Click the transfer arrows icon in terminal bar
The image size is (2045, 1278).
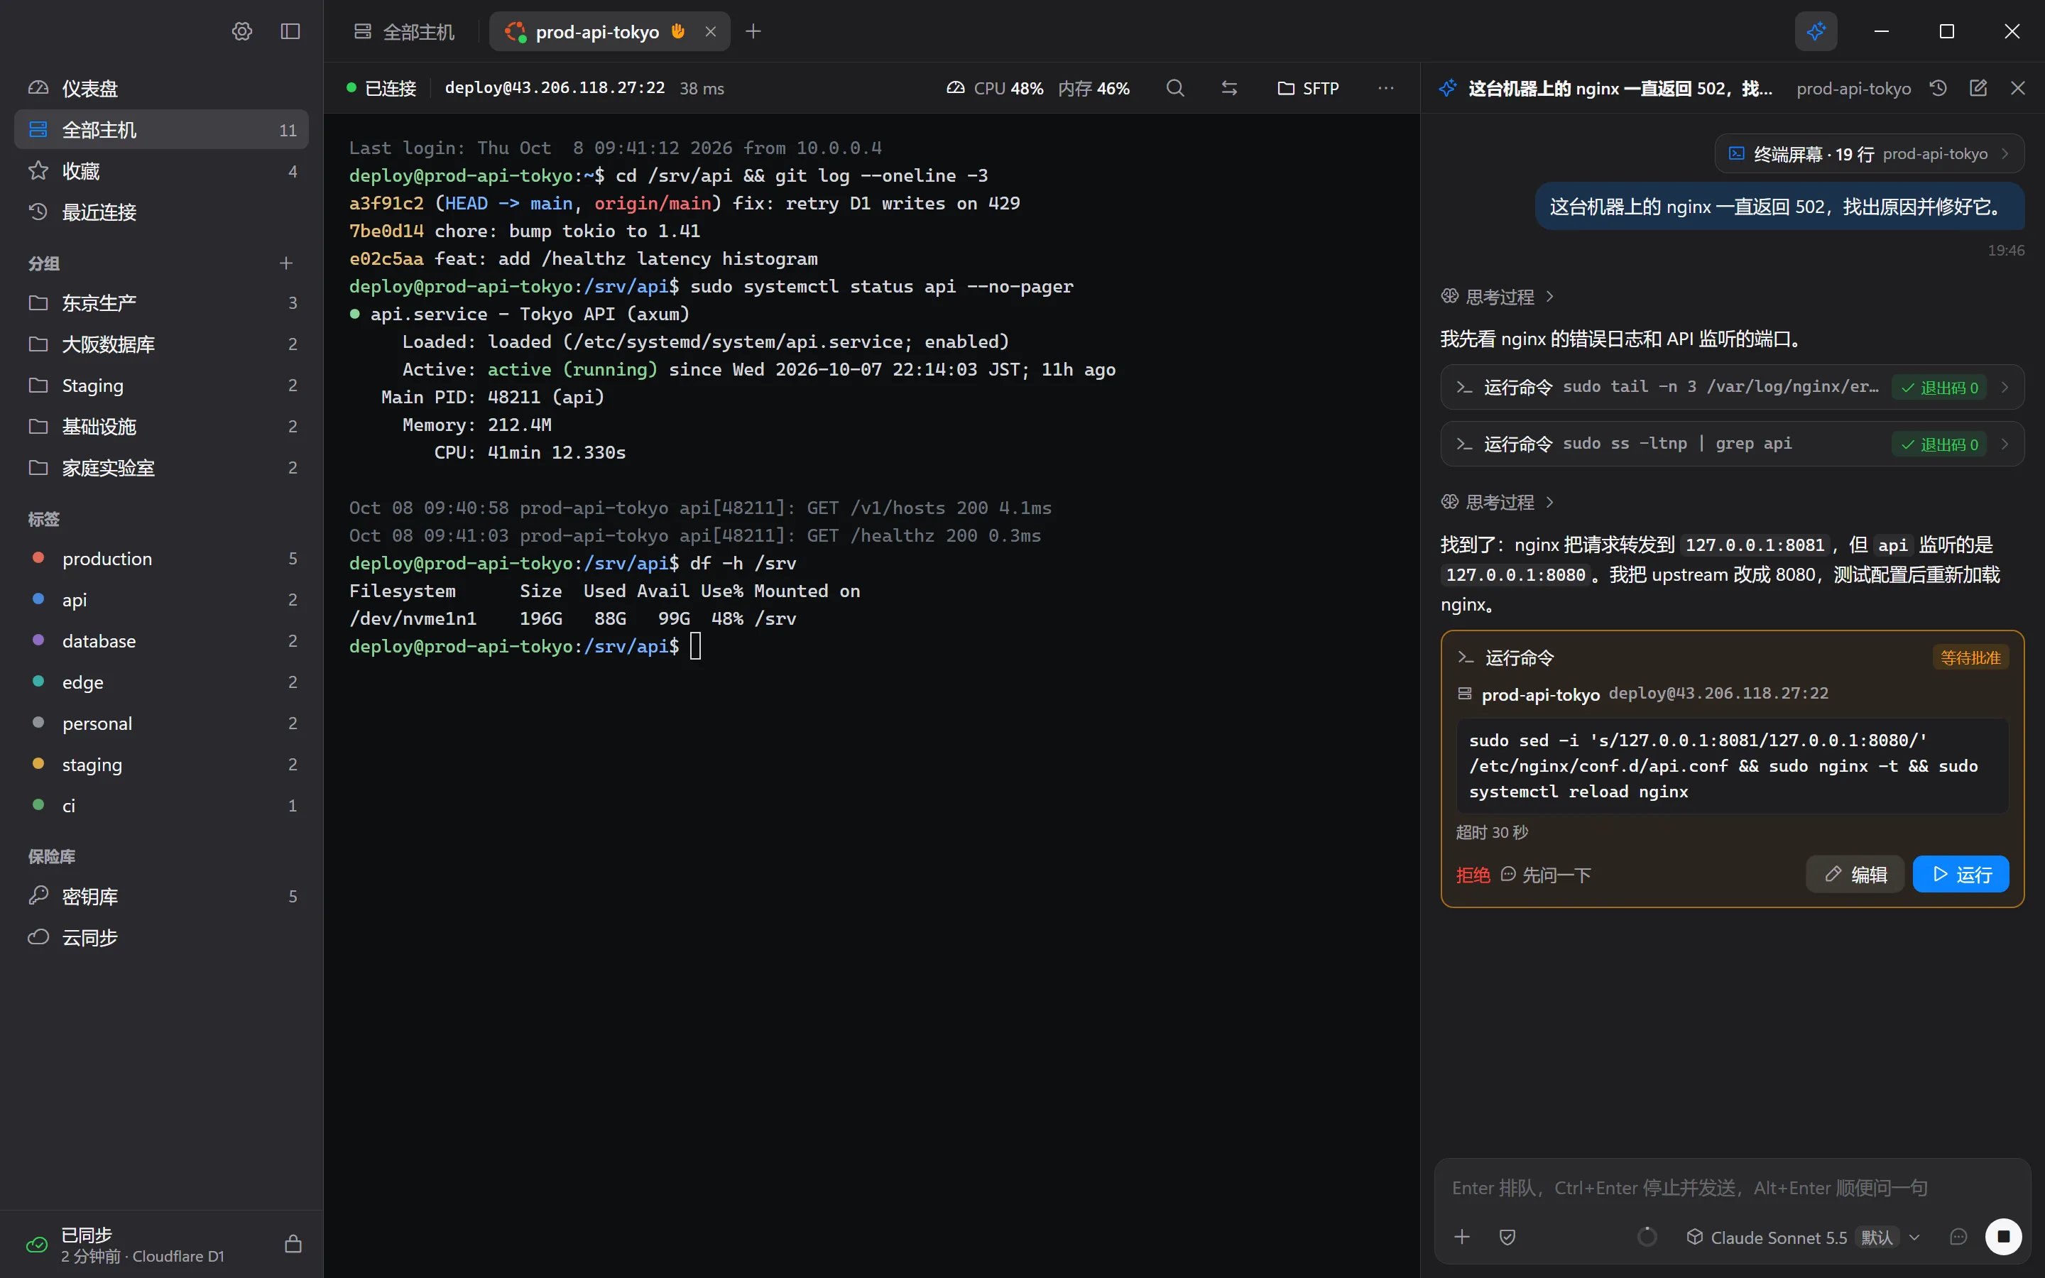[x=1228, y=88]
